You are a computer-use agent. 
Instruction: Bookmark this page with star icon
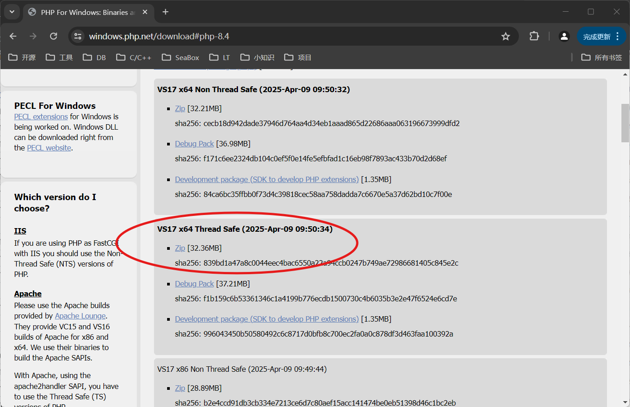pos(505,36)
